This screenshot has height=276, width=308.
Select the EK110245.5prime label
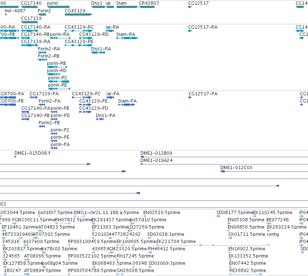coord(273,213)
